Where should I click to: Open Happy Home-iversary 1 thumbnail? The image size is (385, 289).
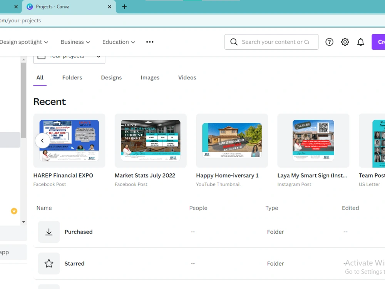coord(232,141)
